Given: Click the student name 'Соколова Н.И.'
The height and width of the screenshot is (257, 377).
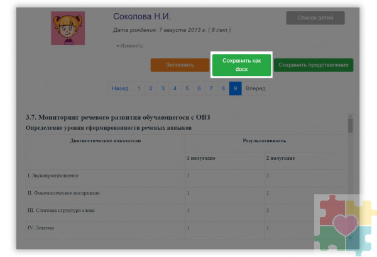Looking at the screenshot, I should coord(141,16).
